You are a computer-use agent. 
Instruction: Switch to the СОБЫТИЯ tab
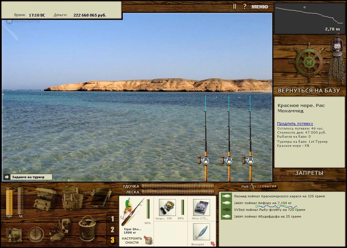click(x=268, y=187)
